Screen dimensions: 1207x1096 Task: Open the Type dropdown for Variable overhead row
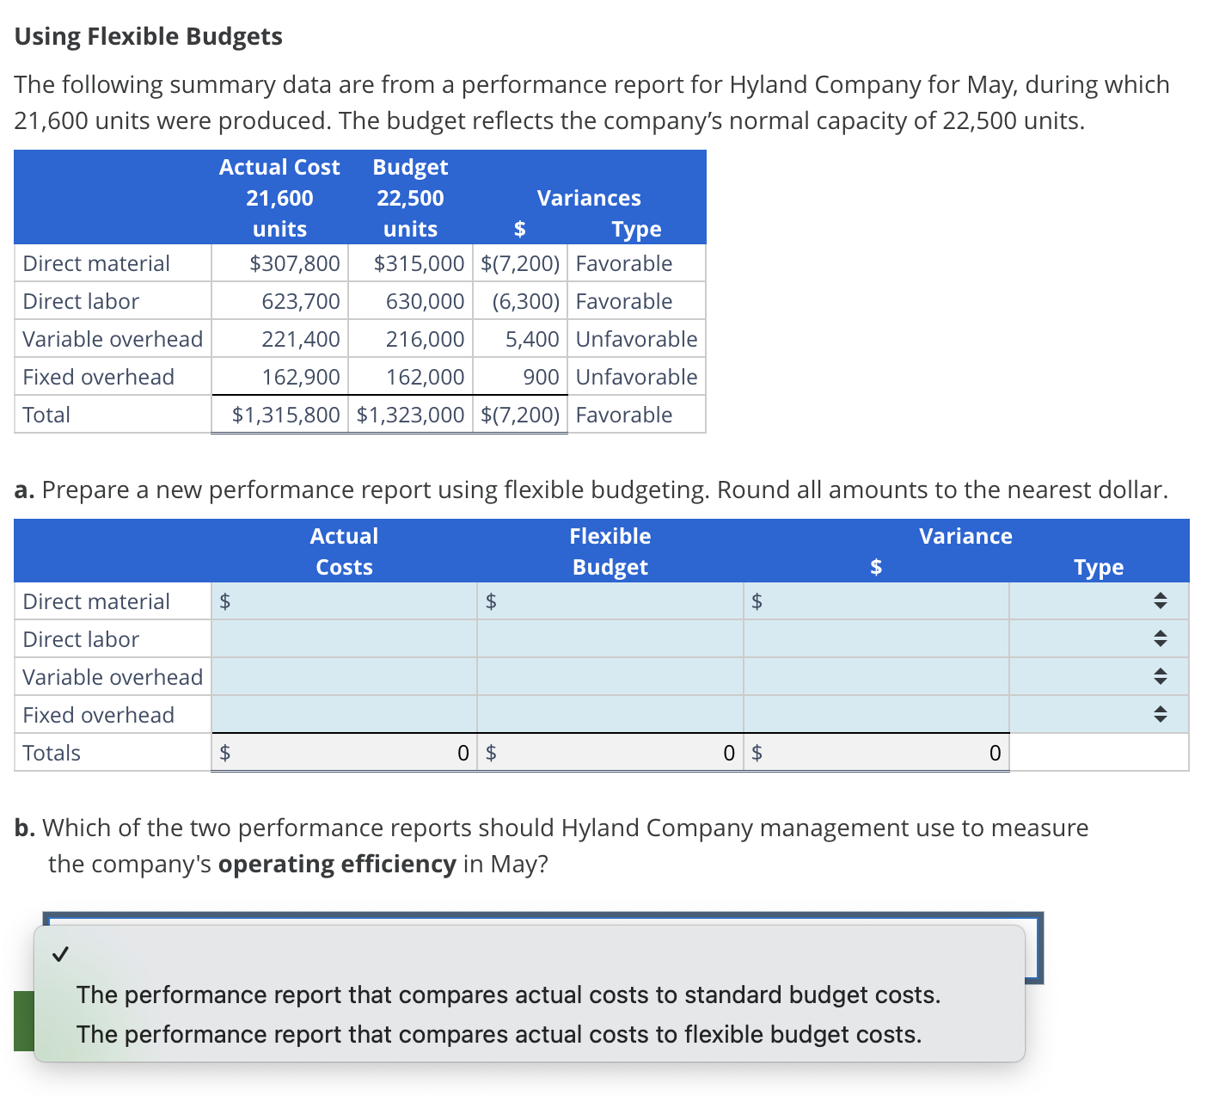point(1161,676)
